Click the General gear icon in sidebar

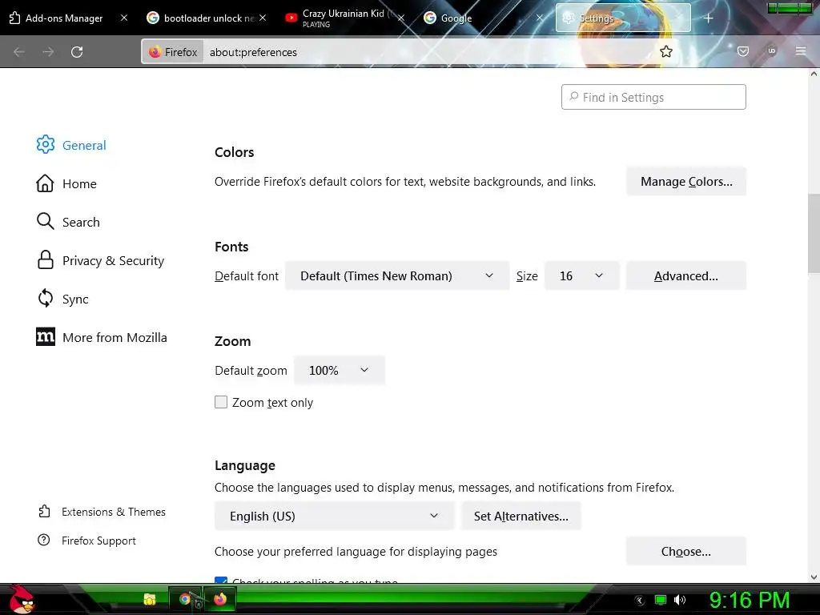click(45, 144)
